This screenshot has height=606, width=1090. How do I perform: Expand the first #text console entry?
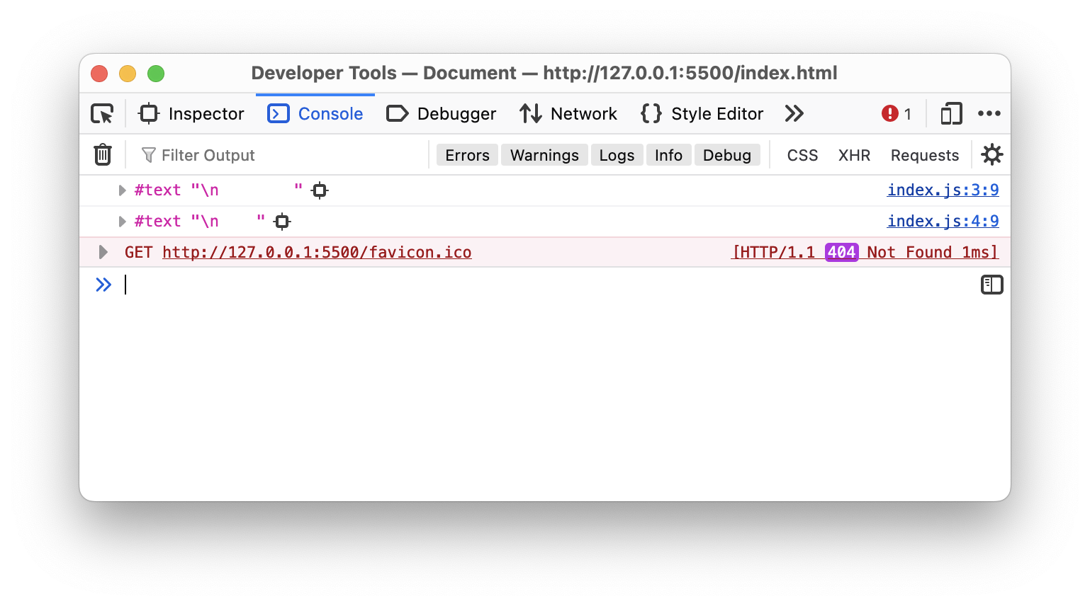tap(121, 190)
